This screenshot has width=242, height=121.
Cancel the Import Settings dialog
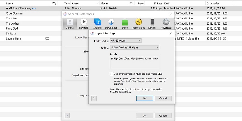(163, 98)
